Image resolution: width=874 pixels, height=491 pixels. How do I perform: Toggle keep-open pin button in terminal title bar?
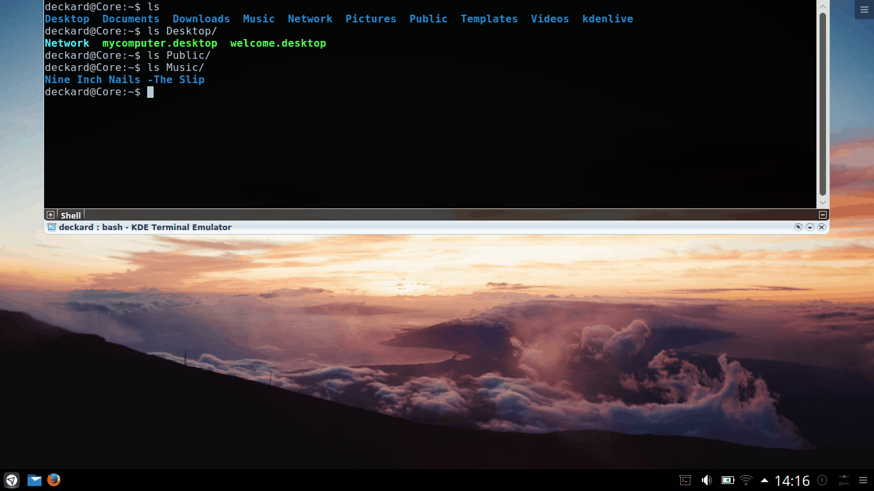coord(799,227)
